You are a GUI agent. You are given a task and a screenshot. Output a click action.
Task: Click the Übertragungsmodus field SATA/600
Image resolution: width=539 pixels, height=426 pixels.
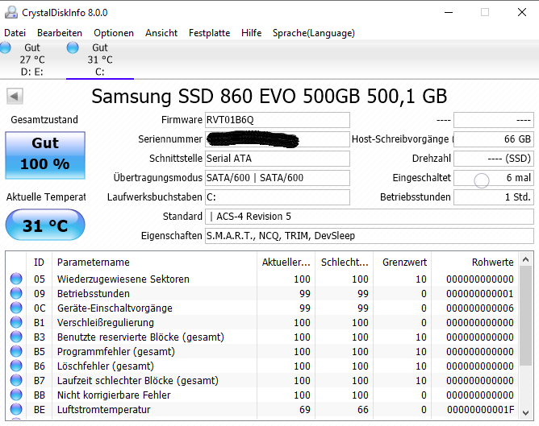278,178
